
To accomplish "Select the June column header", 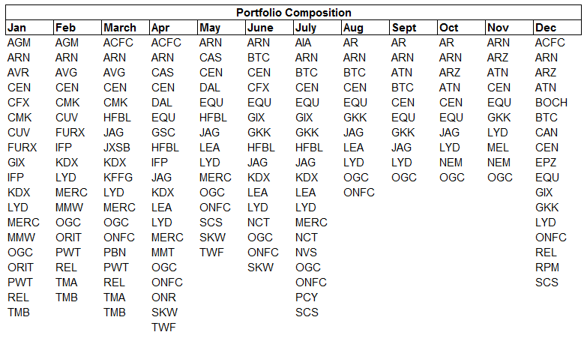I will click(x=260, y=28).
